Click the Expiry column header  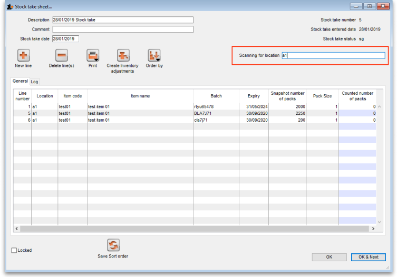coord(254,96)
